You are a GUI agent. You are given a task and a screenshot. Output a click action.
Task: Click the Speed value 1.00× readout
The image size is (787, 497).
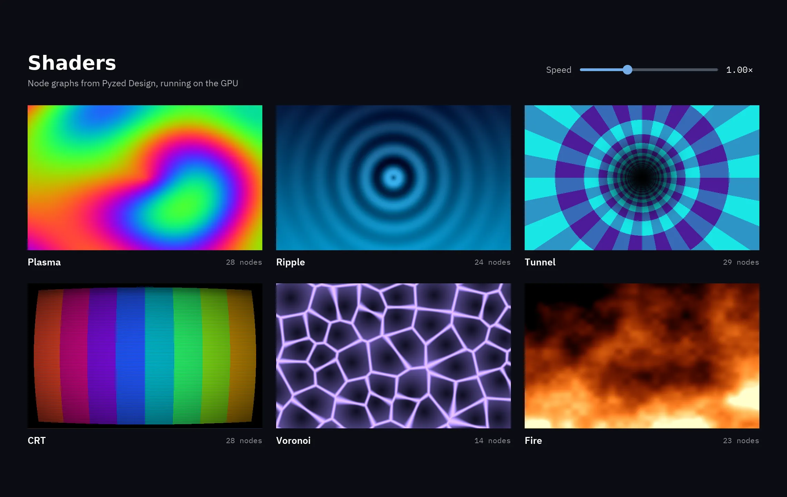(x=739, y=70)
